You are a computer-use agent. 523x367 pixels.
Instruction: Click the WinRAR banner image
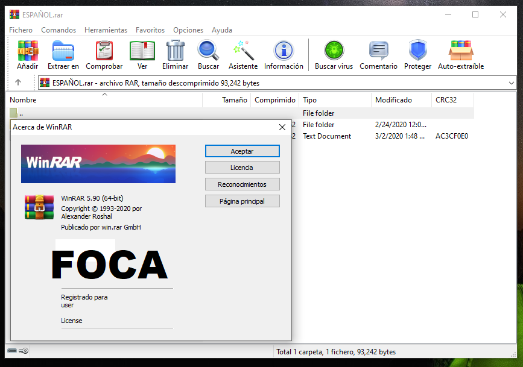[x=98, y=164]
